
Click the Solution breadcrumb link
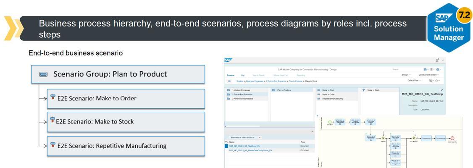(x=240, y=81)
